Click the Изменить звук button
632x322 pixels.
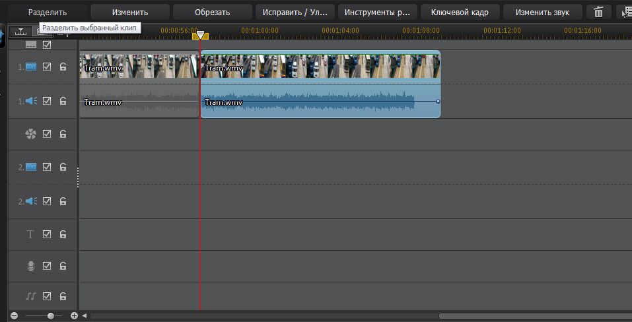coord(542,12)
